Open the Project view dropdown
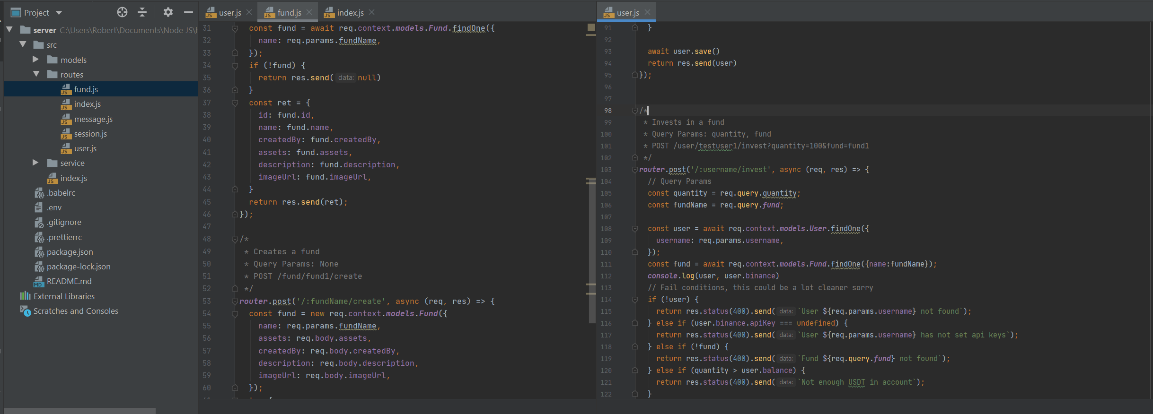Viewport: 1153px width, 414px height. (x=59, y=13)
